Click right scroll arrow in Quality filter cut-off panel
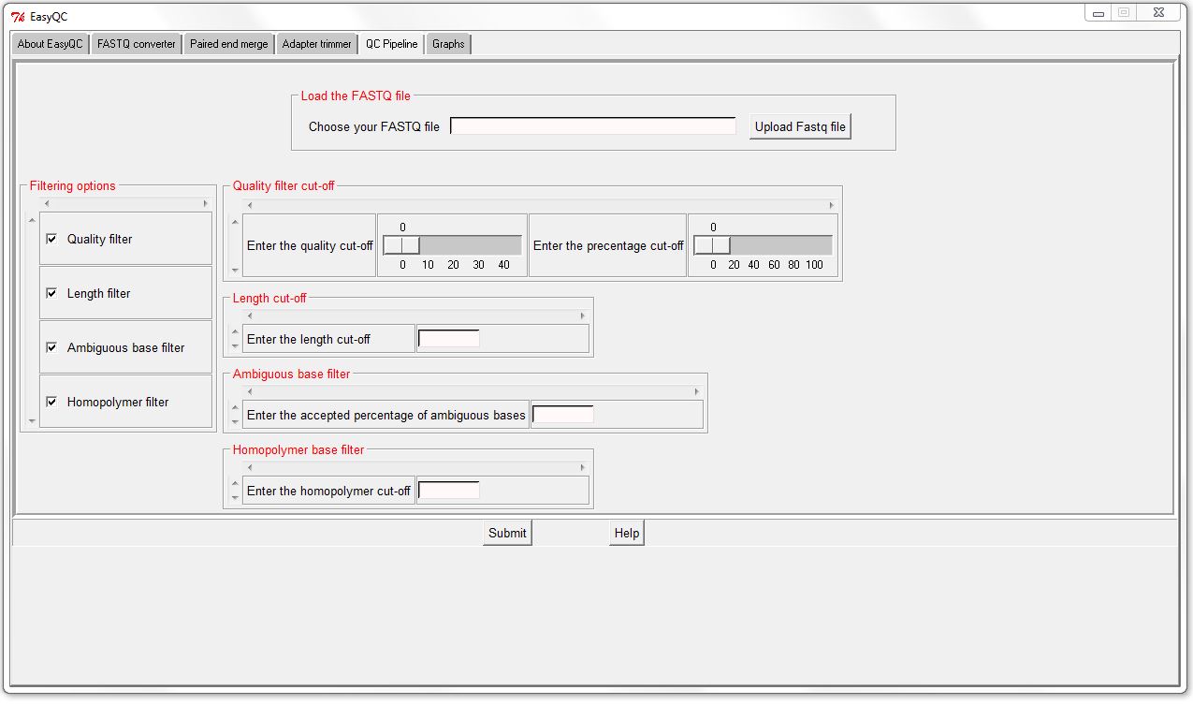Viewport: 1193px width, 705px height. tap(831, 205)
